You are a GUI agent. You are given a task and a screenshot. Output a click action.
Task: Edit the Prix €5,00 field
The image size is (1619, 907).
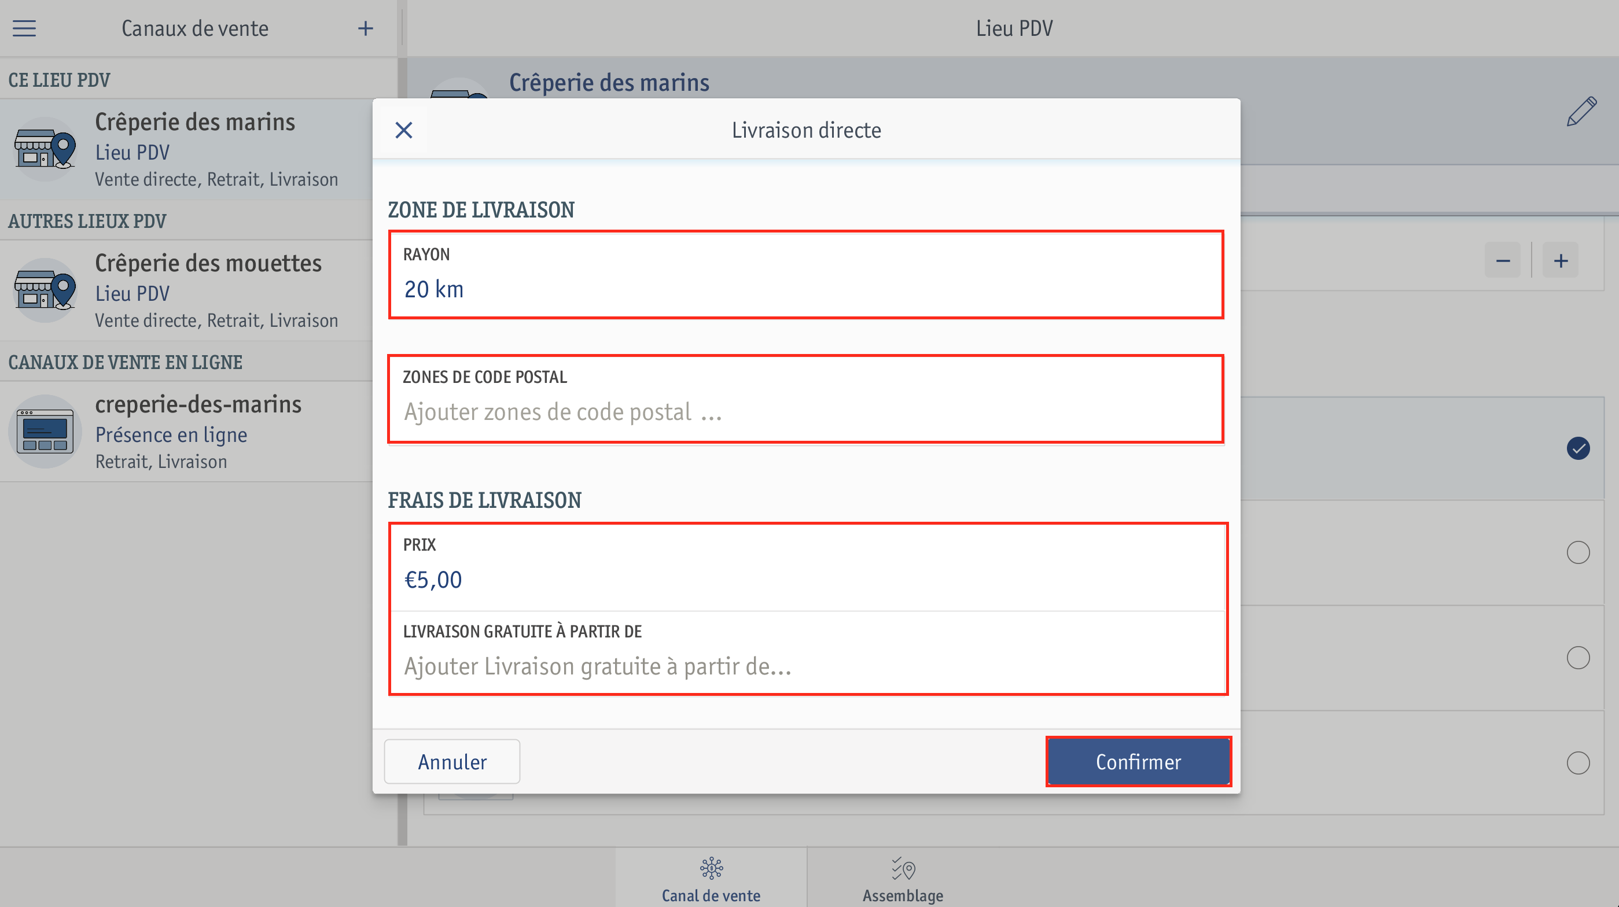[x=808, y=567]
